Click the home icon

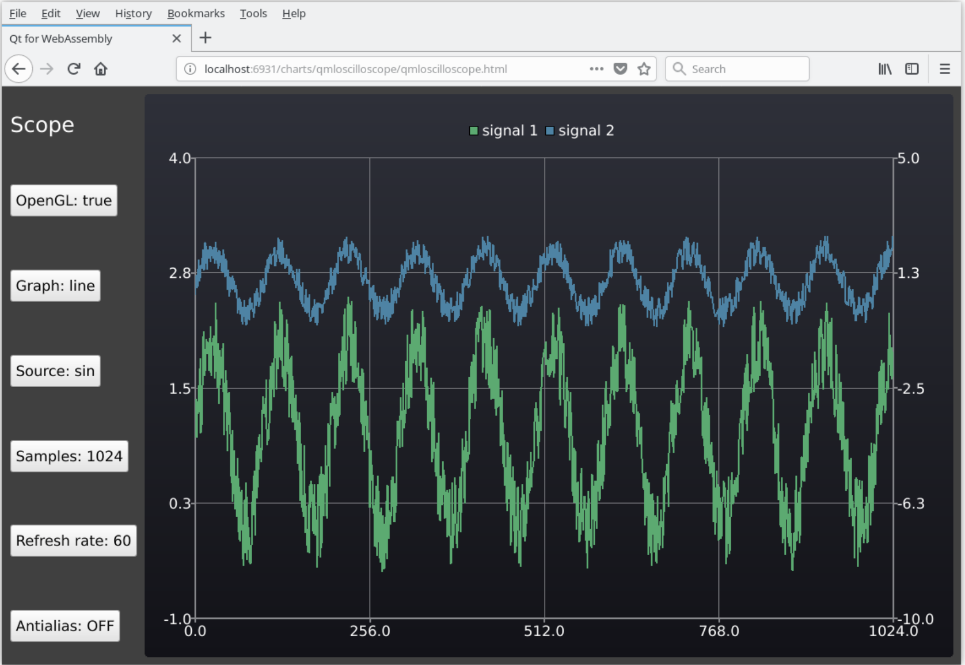coord(101,68)
